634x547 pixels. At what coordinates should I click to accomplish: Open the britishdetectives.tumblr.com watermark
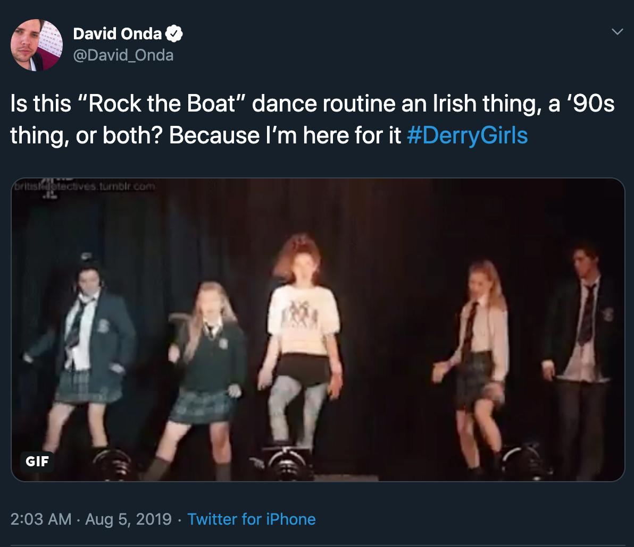[x=85, y=186]
